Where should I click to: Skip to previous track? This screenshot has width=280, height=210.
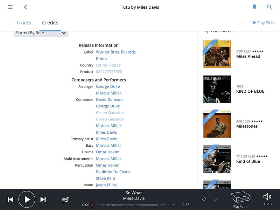tap(10, 199)
